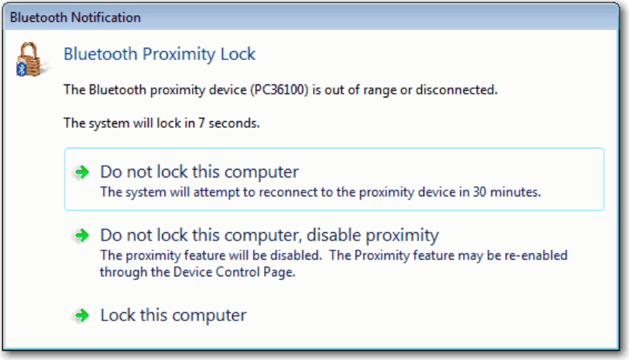Click the Bluetooth padlock icon
This screenshot has width=629, height=360.
[x=29, y=59]
